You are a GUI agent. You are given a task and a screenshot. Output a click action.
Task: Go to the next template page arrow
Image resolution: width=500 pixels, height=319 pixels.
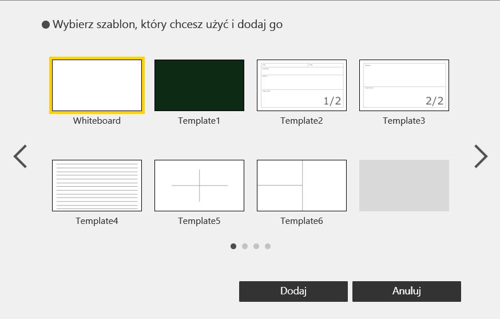coord(481,156)
